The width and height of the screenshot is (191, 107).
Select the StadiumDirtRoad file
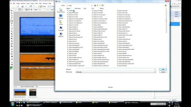tap(73, 29)
